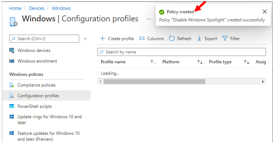The image size is (276, 144).
Task: Refresh the profiles list
Action: pyautogui.click(x=180, y=39)
